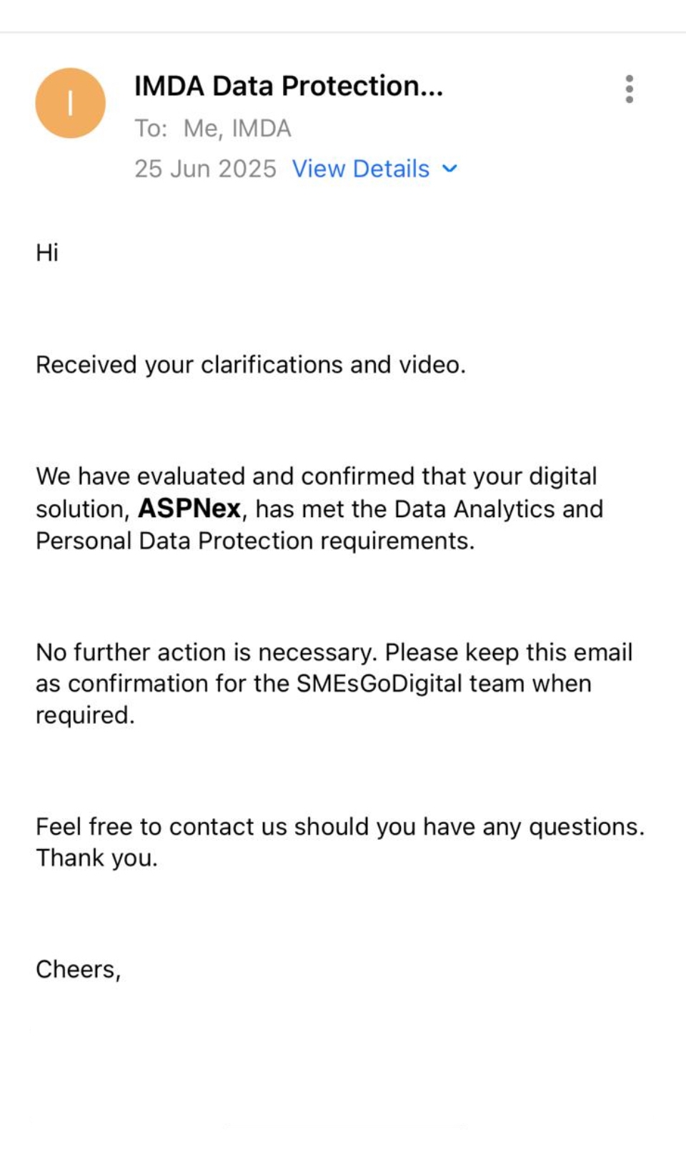This screenshot has height=1153, width=686.
Task: Tap "Received your clarifications and video" sentence
Action: (250, 365)
